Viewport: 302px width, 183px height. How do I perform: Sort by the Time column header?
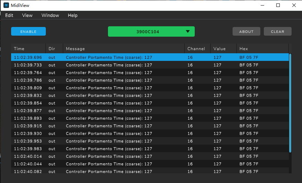(19, 49)
